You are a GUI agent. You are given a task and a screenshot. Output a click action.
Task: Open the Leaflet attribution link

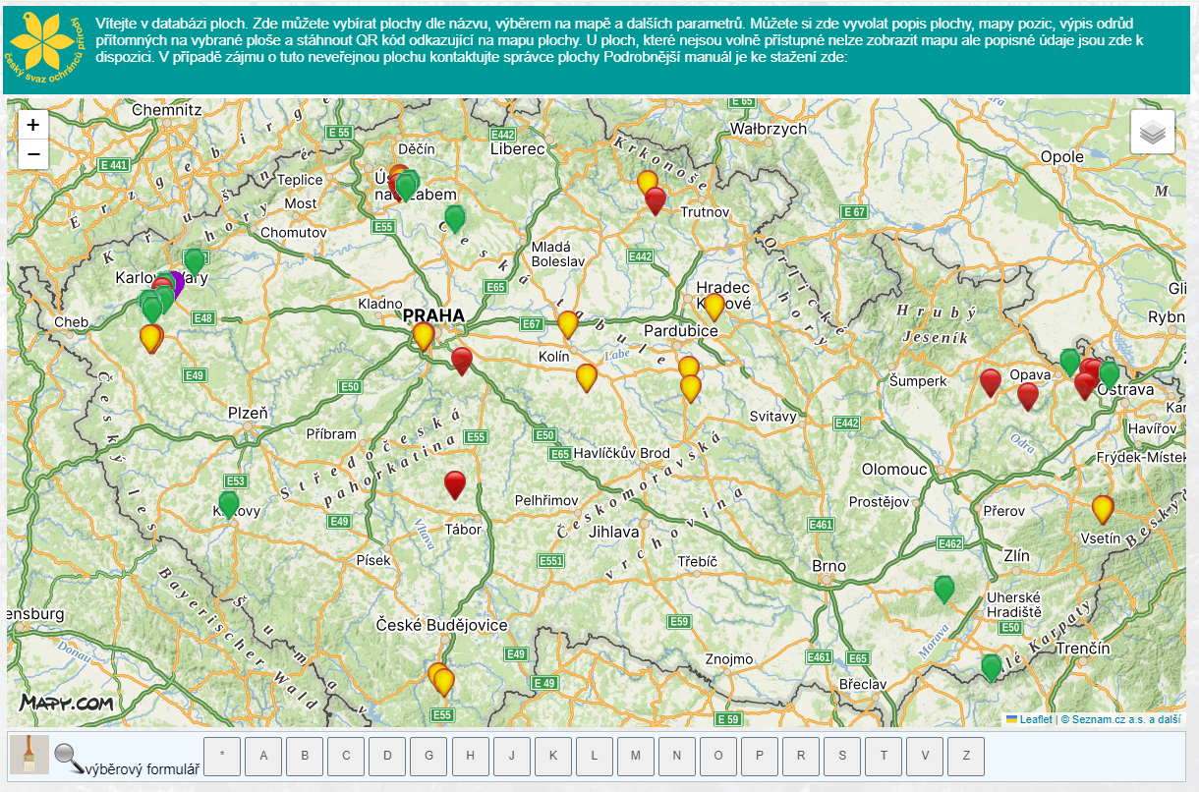point(1035,719)
